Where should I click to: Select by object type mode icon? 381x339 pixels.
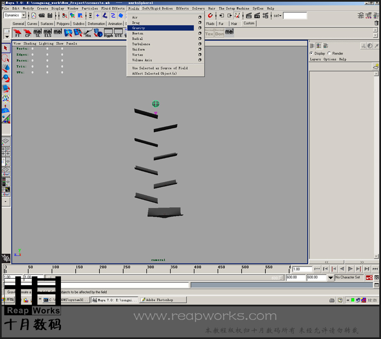coord(72,16)
